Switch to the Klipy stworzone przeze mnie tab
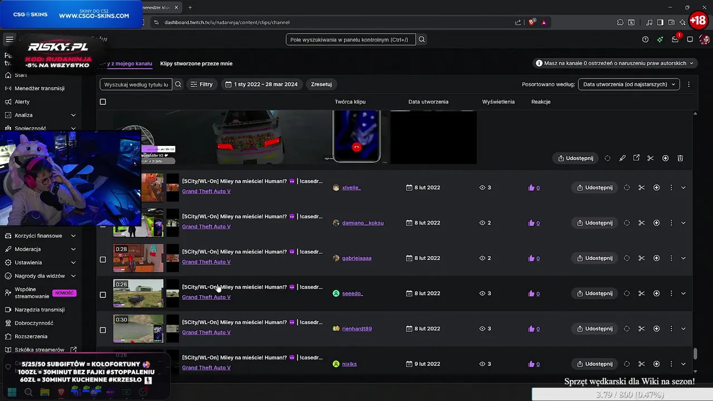Image resolution: width=713 pixels, height=401 pixels. (x=196, y=63)
